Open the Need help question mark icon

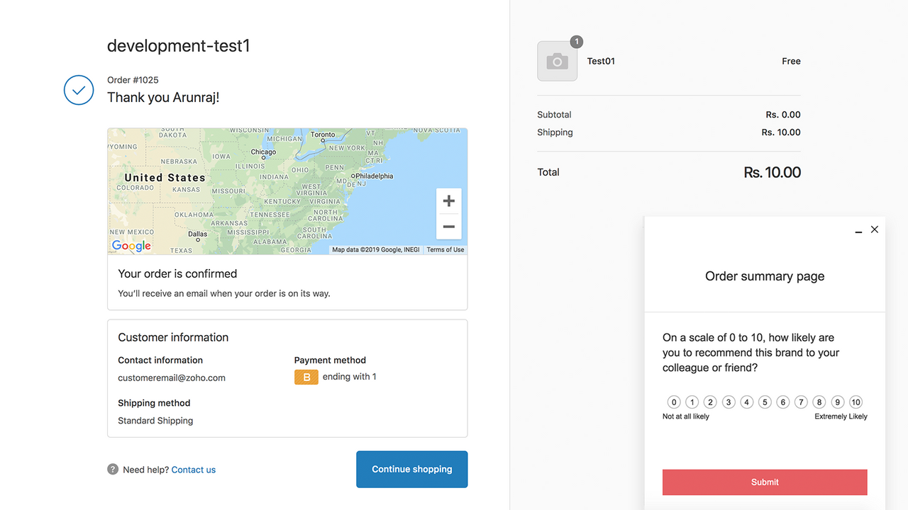click(x=112, y=469)
